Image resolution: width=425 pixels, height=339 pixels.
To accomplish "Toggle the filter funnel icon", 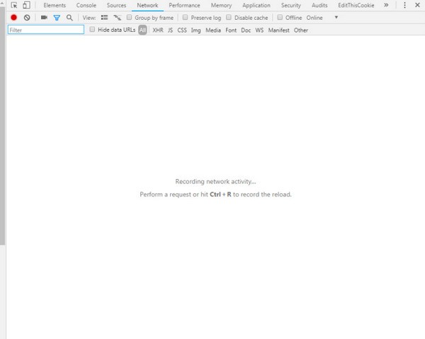I will 57,17.
